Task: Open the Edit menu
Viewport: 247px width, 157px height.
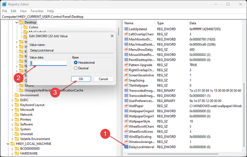Action: click(14, 11)
